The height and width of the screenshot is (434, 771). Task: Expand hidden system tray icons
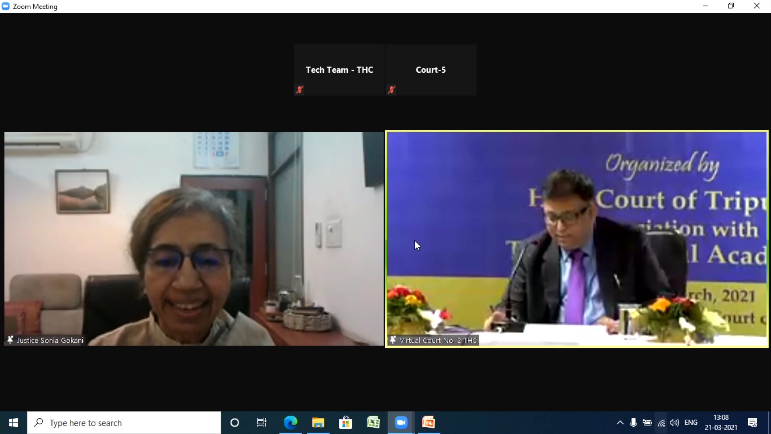(620, 423)
